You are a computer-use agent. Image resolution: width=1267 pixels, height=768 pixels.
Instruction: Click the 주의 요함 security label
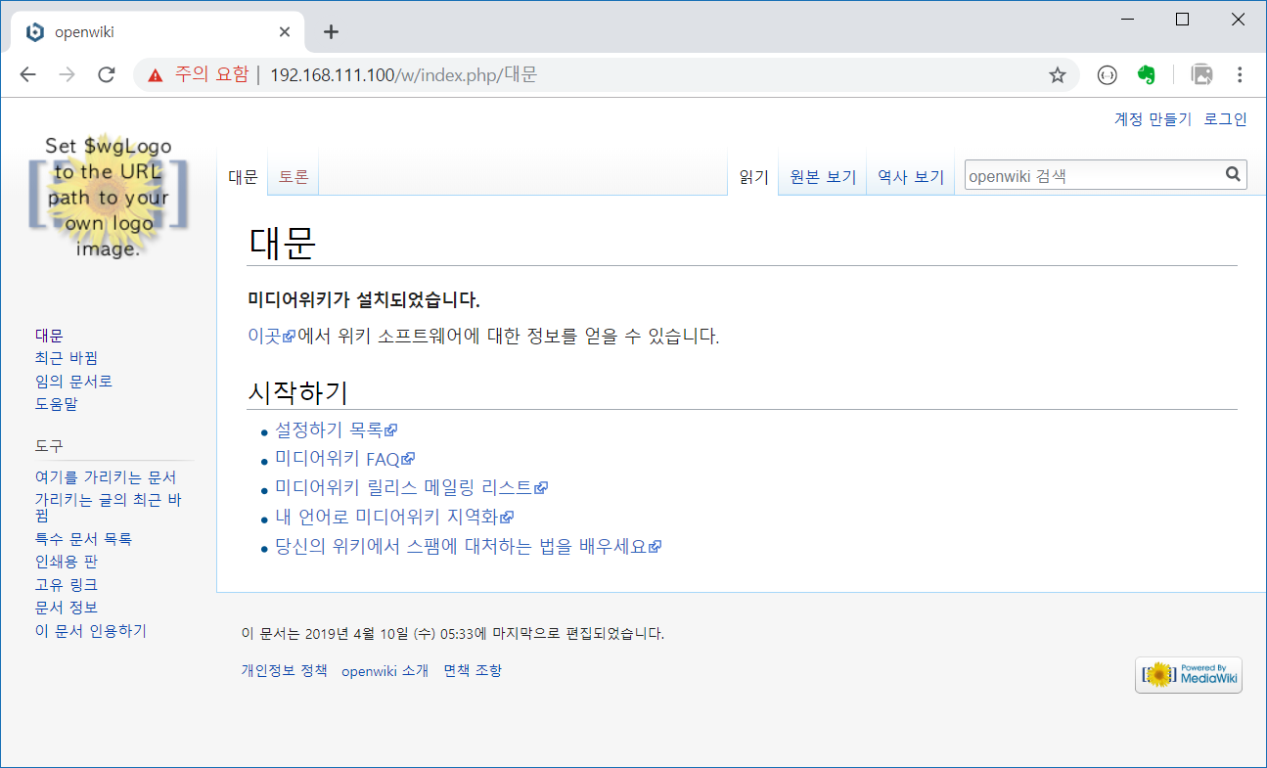[212, 75]
